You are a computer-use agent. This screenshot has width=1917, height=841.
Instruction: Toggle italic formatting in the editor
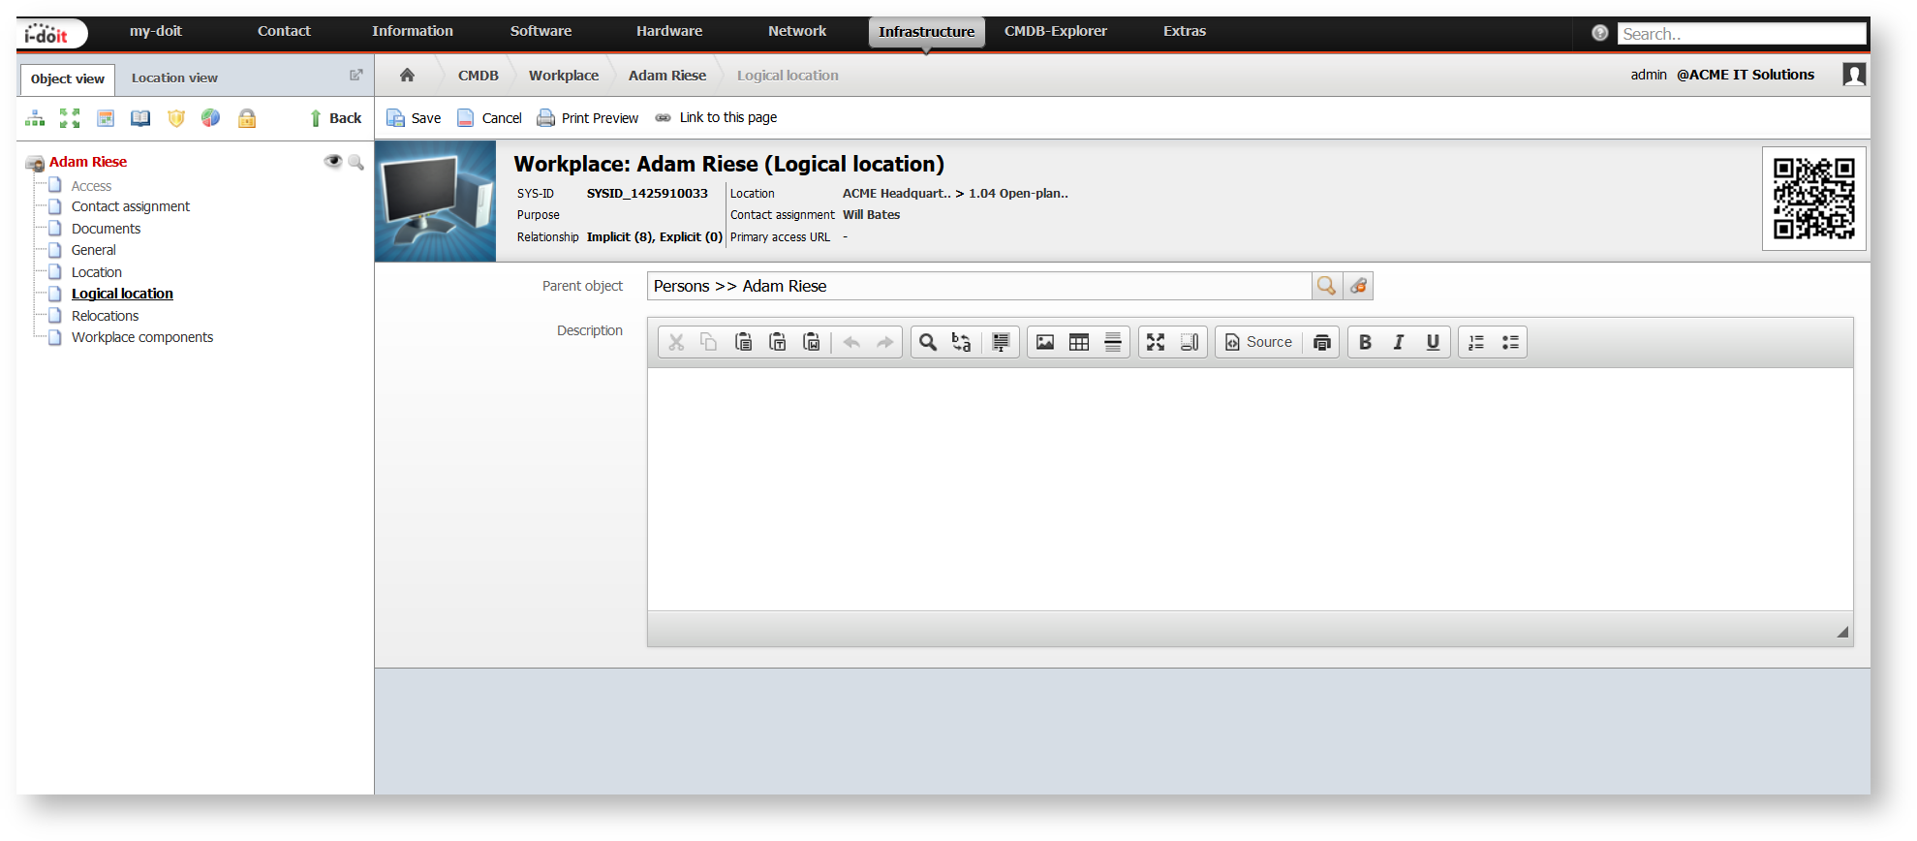tap(1399, 342)
